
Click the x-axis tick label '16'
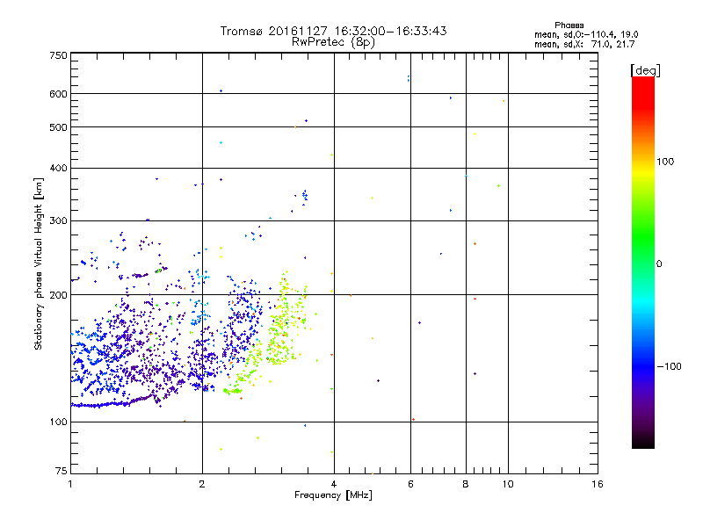pyautogui.click(x=598, y=484)
